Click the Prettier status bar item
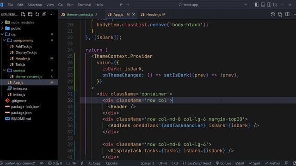The height and width of the screenshot is (166, 296). click(x=272, y=163)
